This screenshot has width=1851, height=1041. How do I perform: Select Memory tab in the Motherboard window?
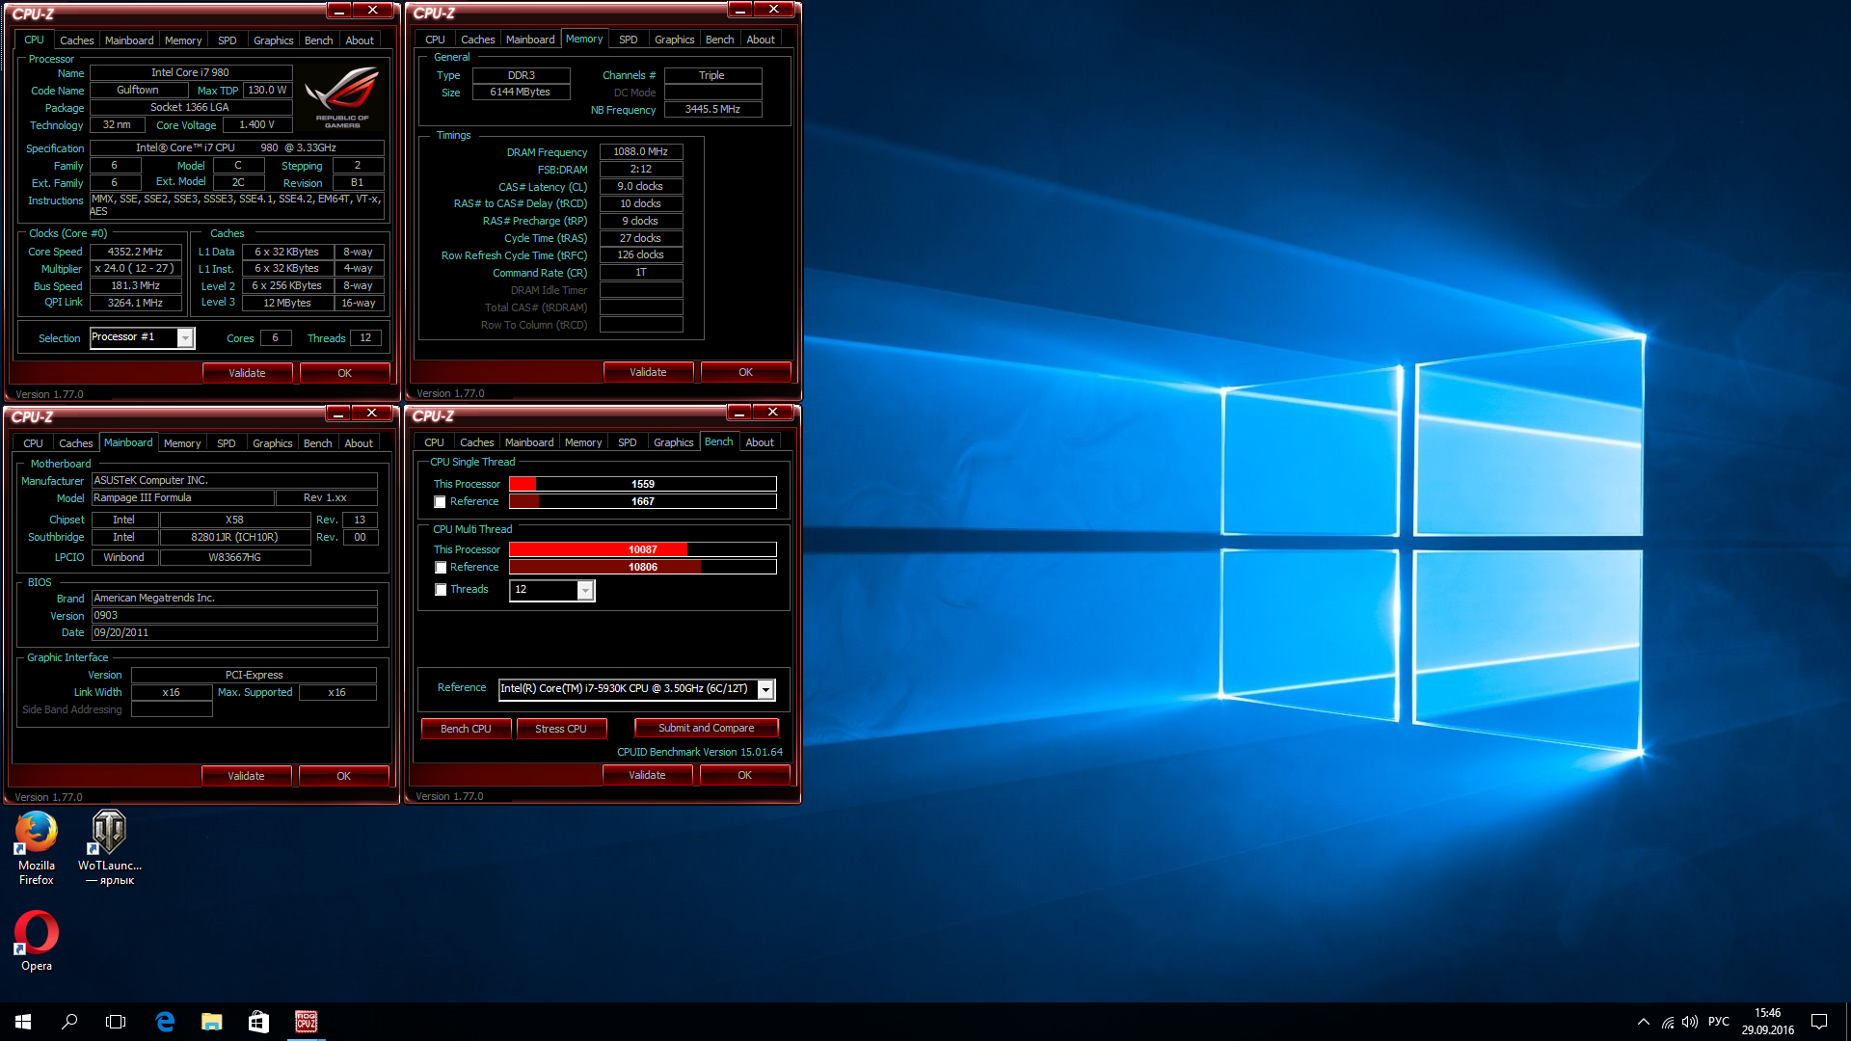[x=182, y=443]
